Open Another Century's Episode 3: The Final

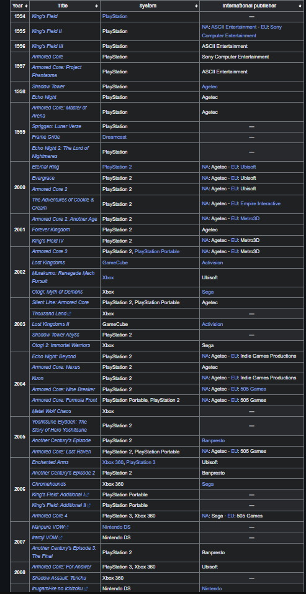[64, 552]
